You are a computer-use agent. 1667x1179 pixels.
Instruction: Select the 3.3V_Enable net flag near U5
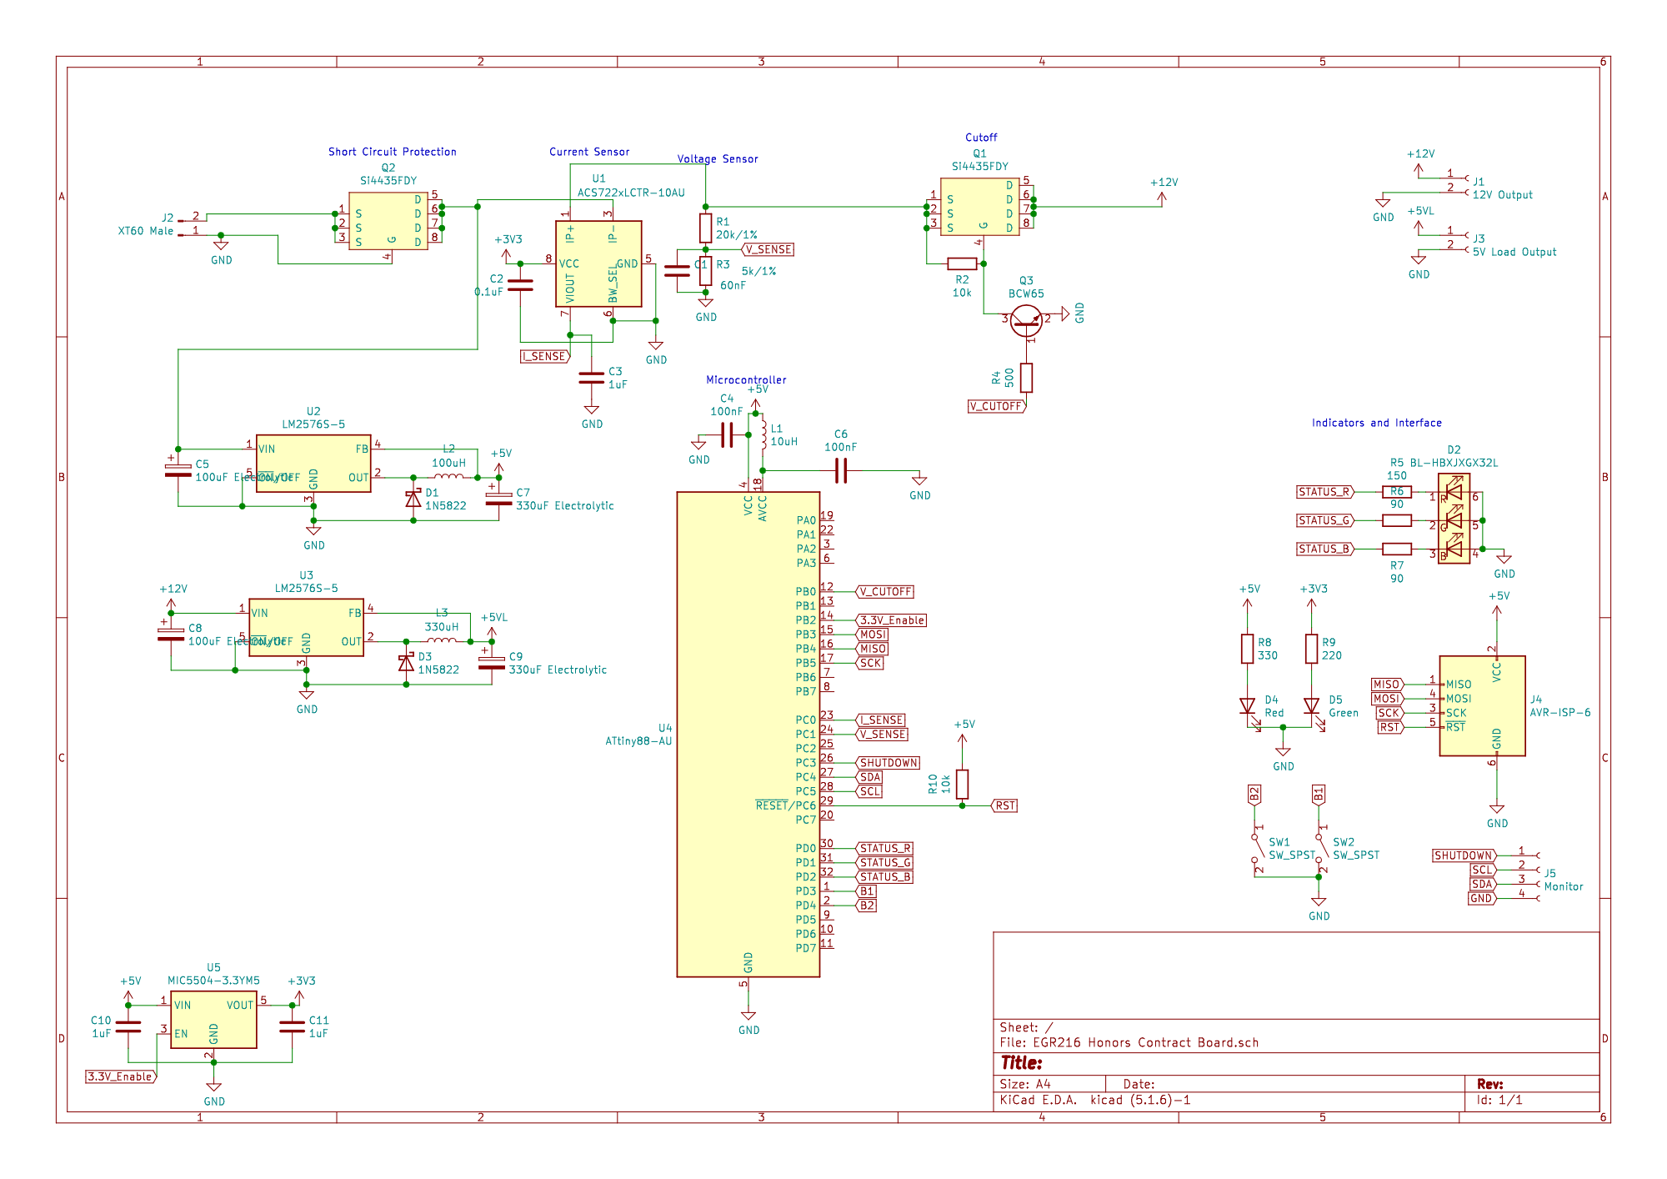coord(119,1076)
